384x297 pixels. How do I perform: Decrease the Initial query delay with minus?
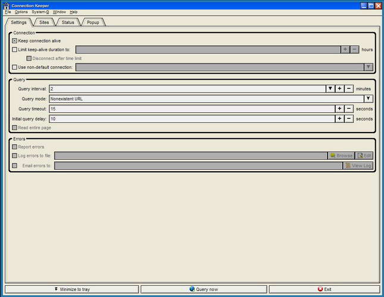[349, 119]
